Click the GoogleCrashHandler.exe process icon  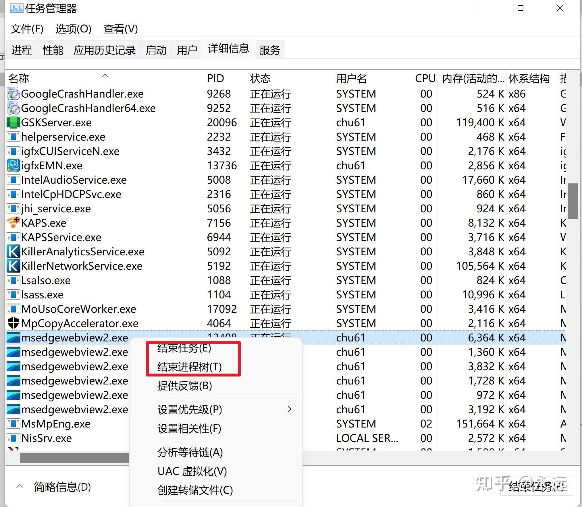pos(13,94)
